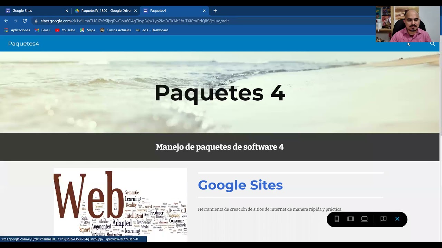The height and width of the screenshot is (248, 442).
Task: Go back in browser history
Action: click(6, 21)
